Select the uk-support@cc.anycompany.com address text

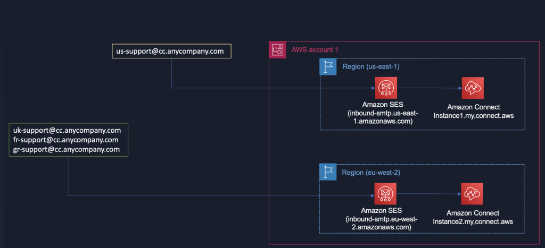(x=67, y=130)
